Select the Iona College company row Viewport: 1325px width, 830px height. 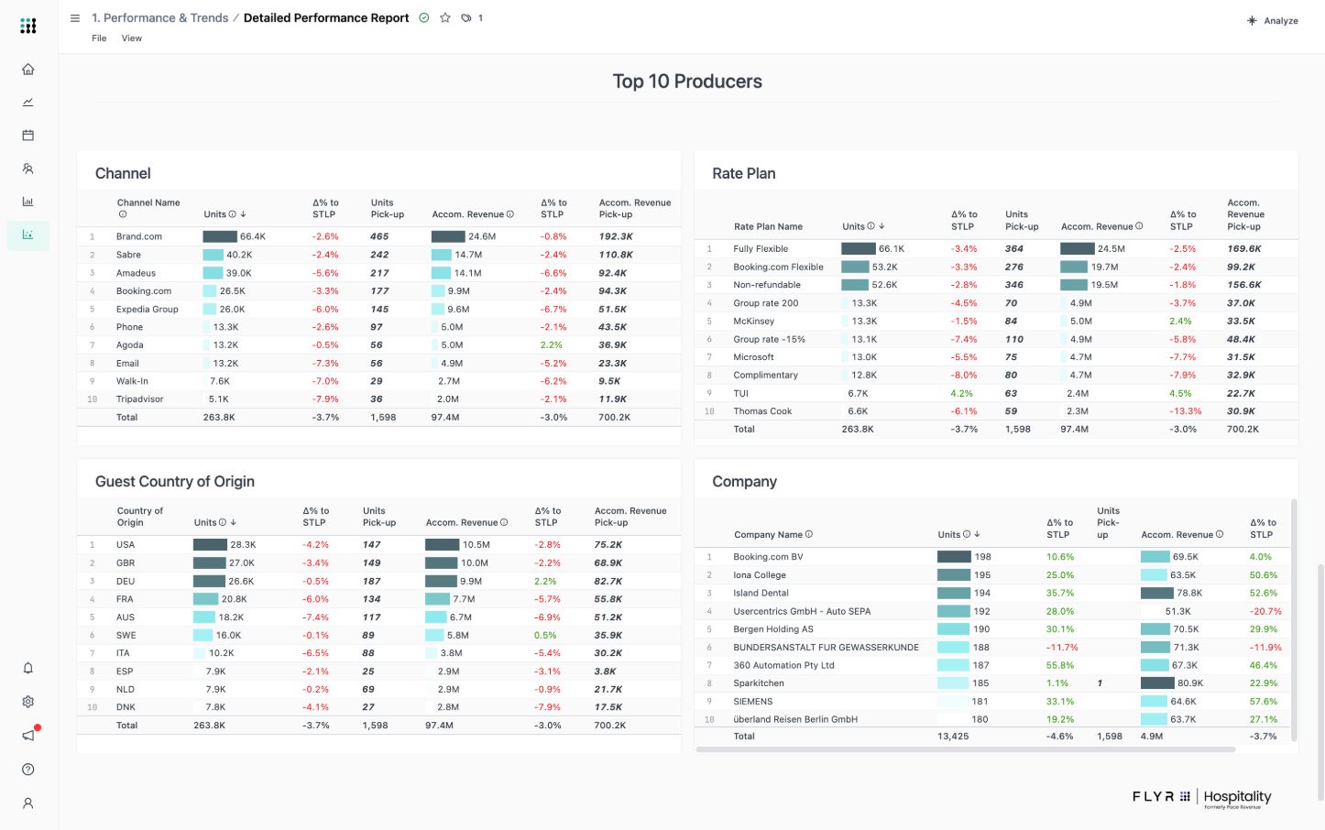click(x=992, y=575)
